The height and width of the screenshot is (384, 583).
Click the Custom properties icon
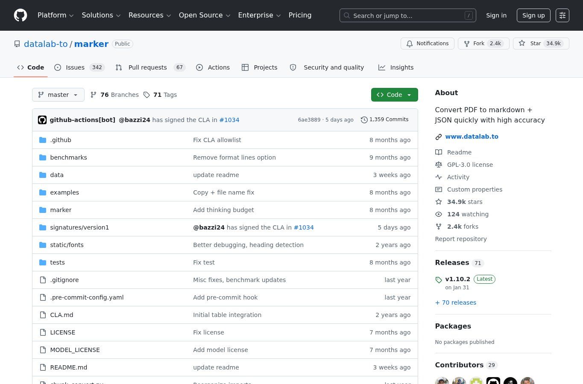[x=439, y=189]
